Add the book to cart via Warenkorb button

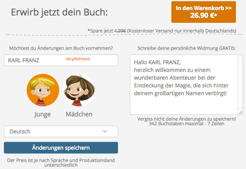[x=204, y=12]
